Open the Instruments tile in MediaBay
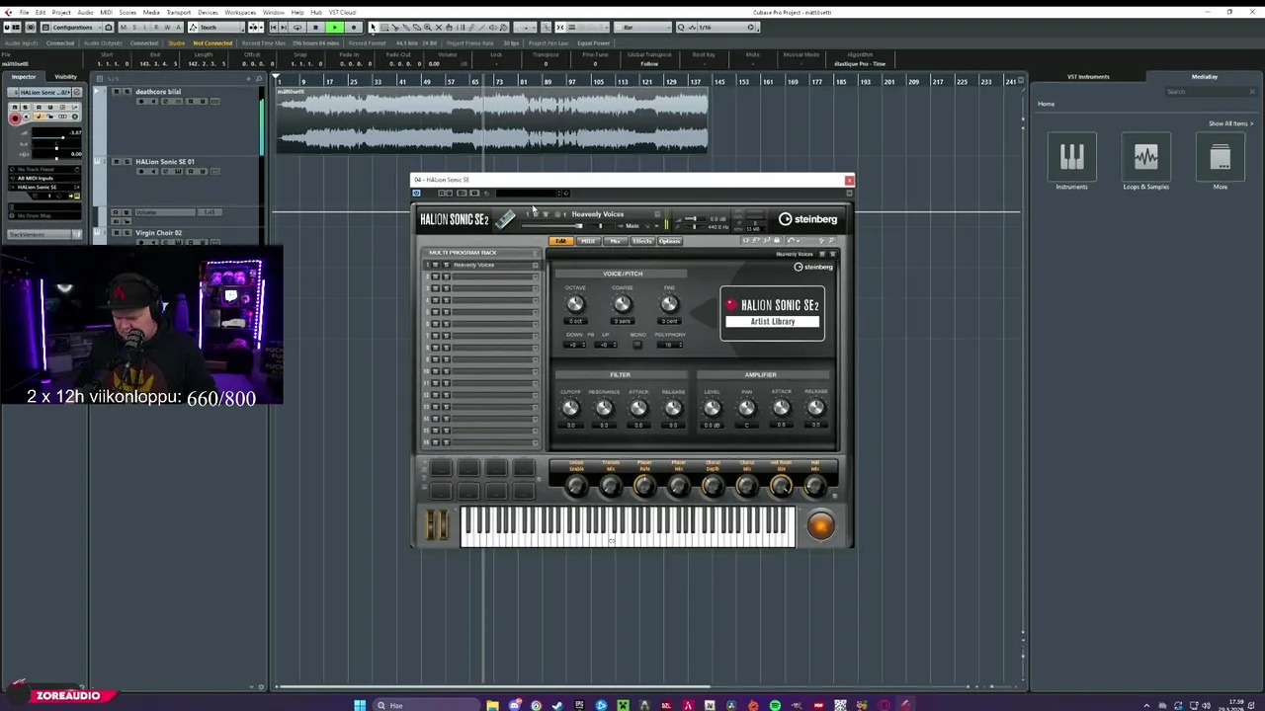Image resolution: width=1265 pixels, height=711 pixels. coord(1072,161)
